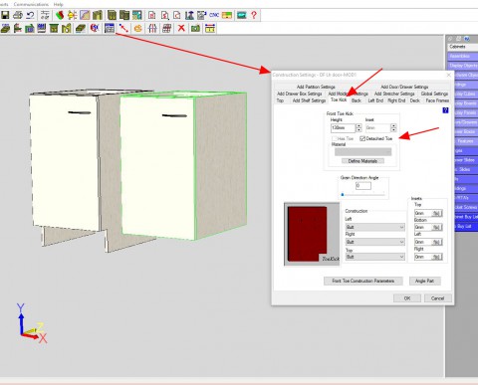This screenshot has width=478, height=385.
Task: Click the Define Materials button
Action: pos(362,161)
